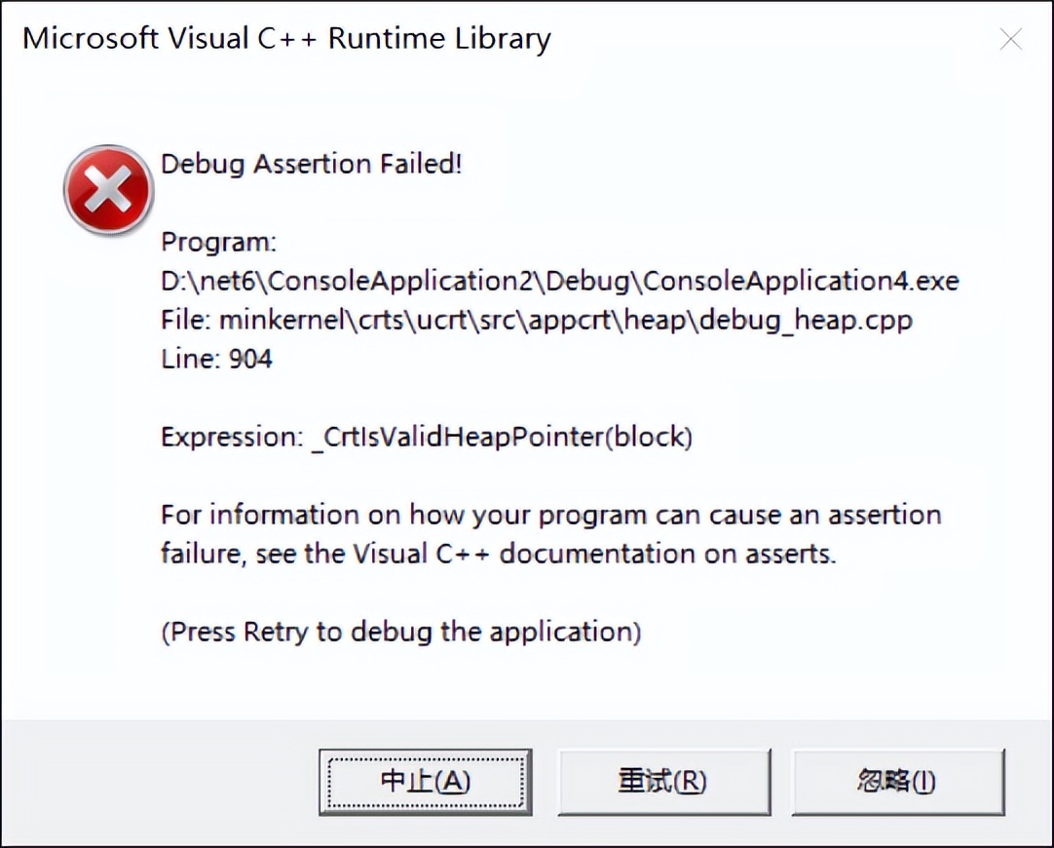This screenshot has height=848, width=1054.
Task: Click the Line: 904 text
Action: pos(216,359)
